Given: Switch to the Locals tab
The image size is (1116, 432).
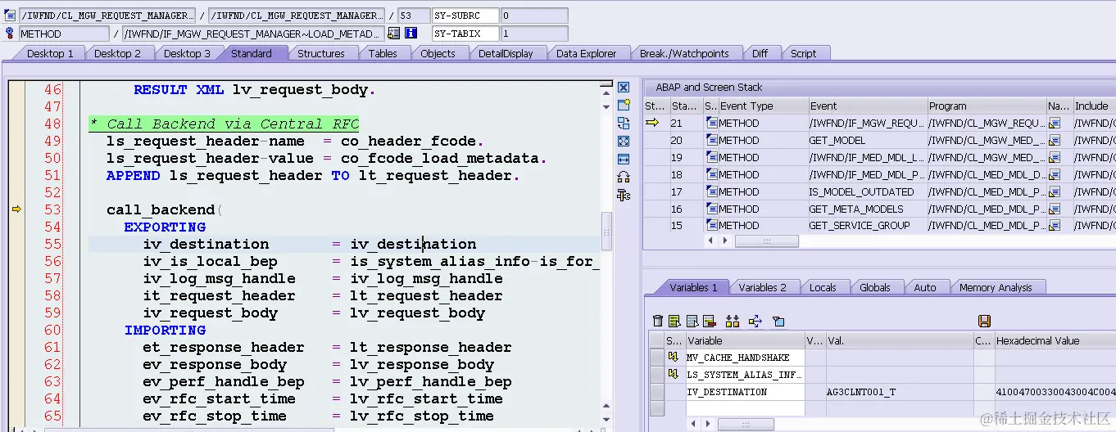Looking at the screenshot, I should pyautogui.click(x=823, y=287).
